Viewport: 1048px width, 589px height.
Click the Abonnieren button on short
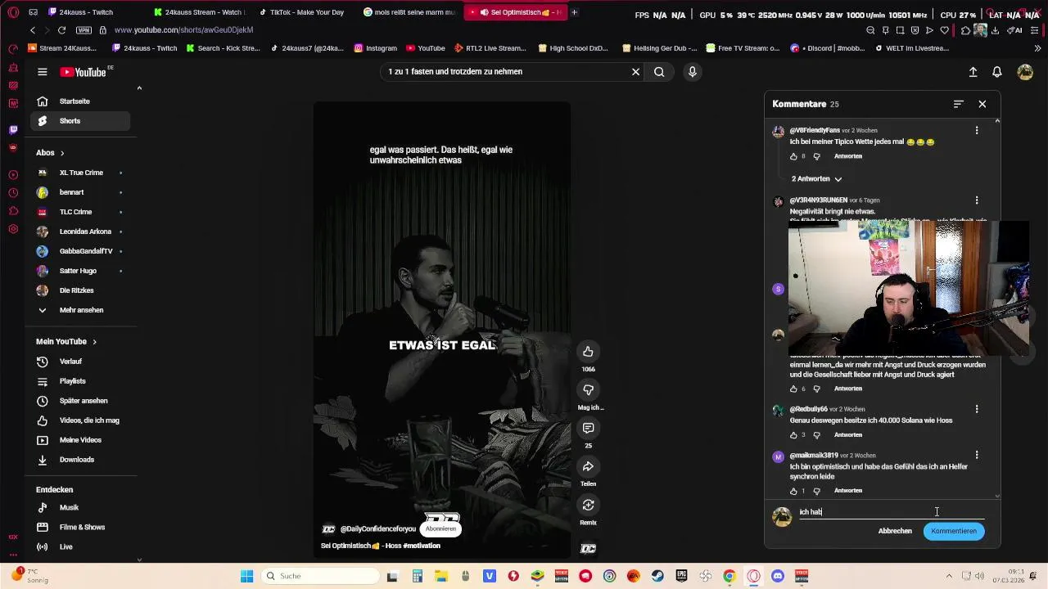(x=440, y=529)
